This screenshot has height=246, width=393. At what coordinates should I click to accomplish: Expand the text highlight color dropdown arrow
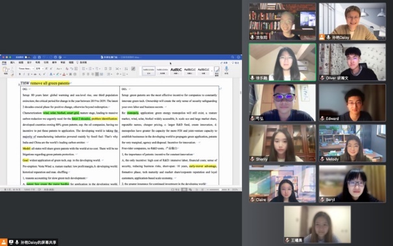pos(60,74)
